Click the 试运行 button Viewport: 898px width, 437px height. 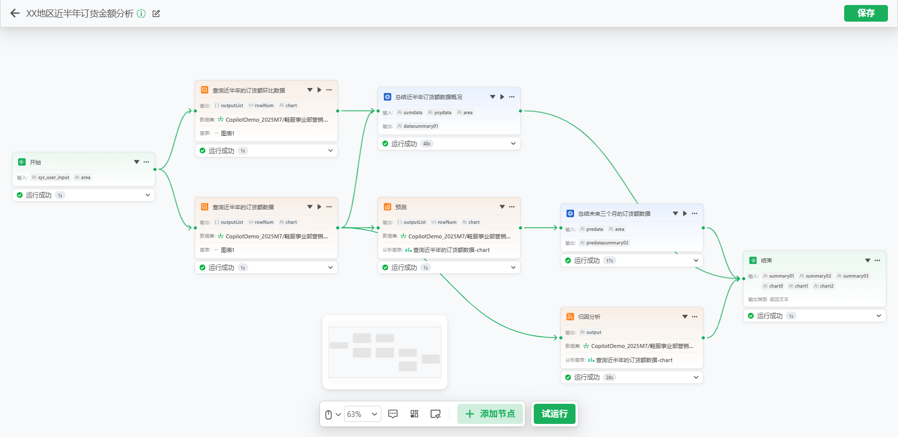pos(554,414)
